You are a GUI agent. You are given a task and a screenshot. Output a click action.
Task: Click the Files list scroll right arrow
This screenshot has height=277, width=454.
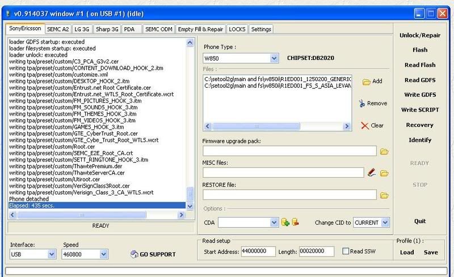click(x=347, y=126)
